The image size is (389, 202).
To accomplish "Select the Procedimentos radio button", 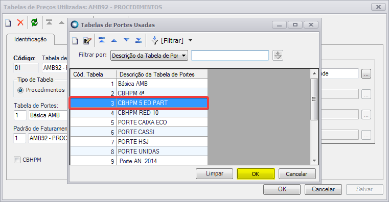I will 20,90.
